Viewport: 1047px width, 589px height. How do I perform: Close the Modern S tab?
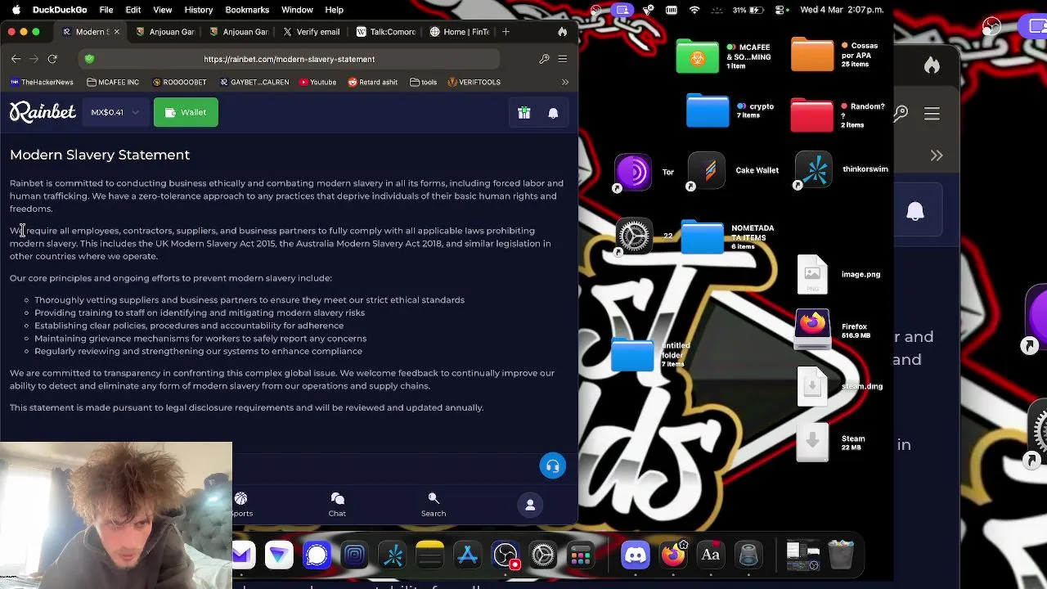[x=116, y=32]
